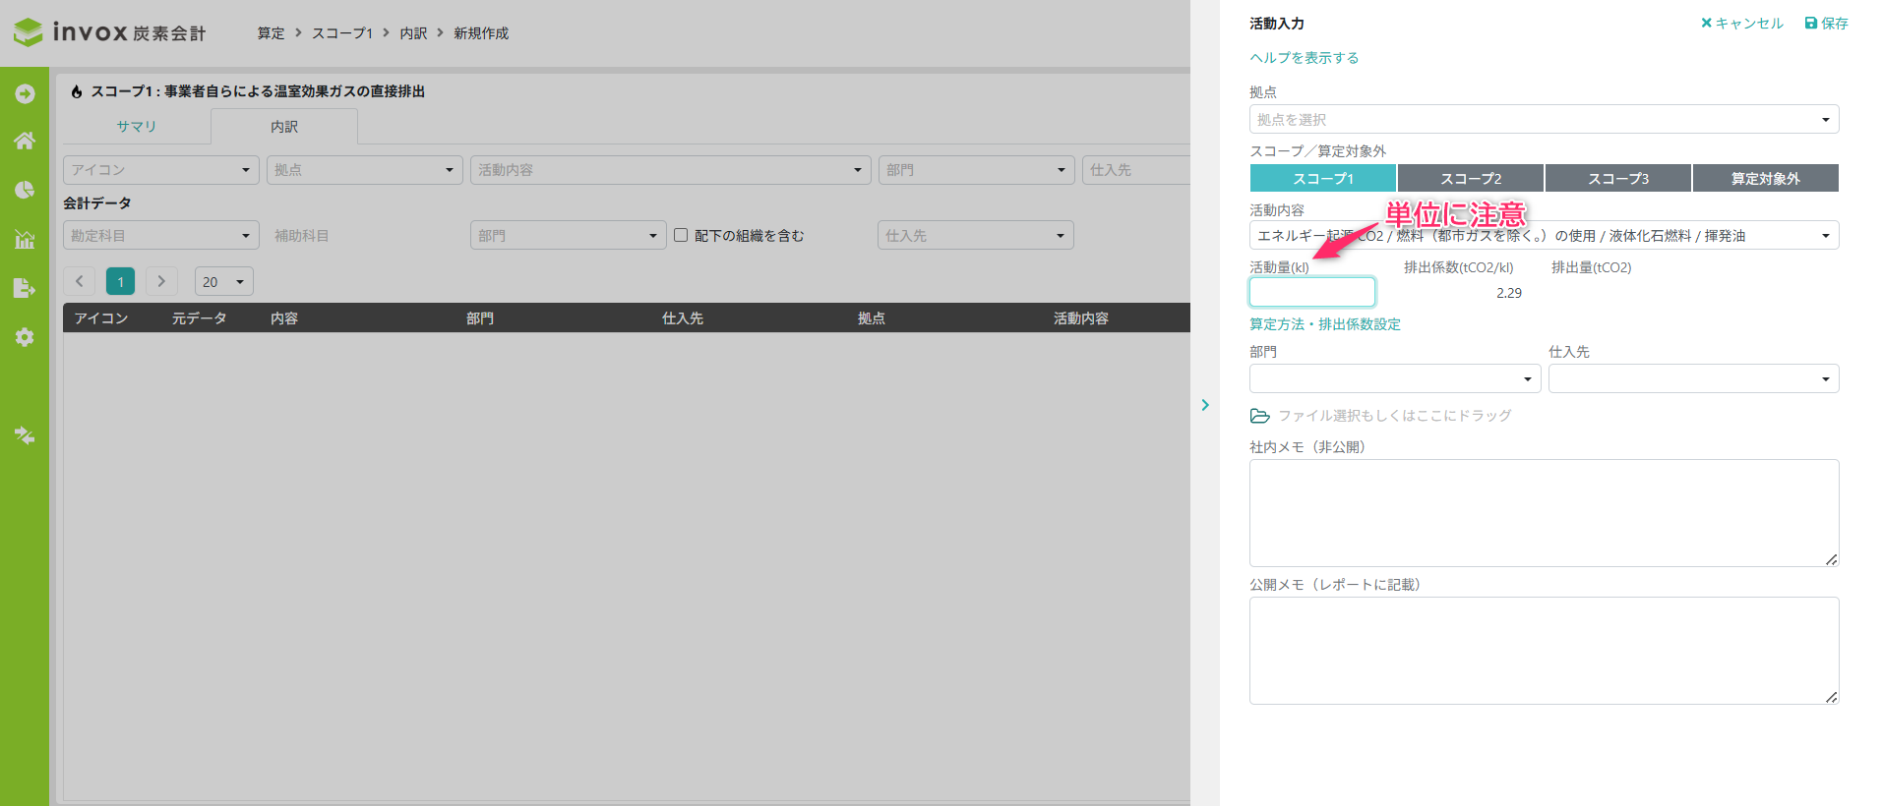Open the page size dropdown showing 20
This screenshot has width=1882, height=806.
(223, 281)
